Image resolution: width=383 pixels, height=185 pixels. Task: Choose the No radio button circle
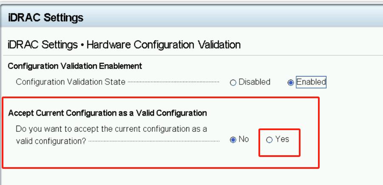233,140
